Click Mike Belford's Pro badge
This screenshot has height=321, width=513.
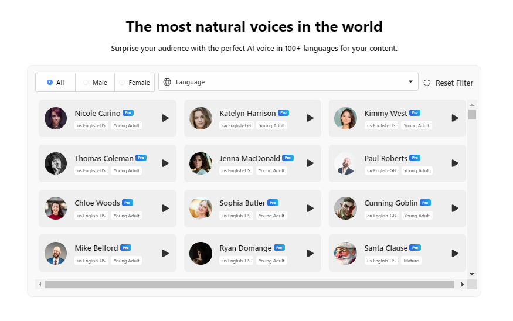point(125,248)
